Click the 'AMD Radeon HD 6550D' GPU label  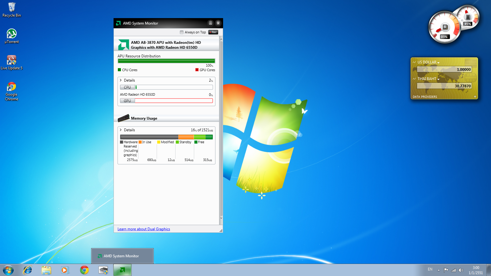[137, 94]
